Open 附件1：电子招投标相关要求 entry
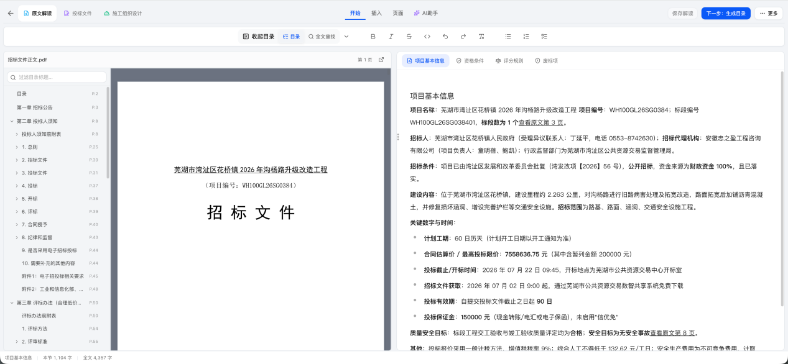 (57, 276)
